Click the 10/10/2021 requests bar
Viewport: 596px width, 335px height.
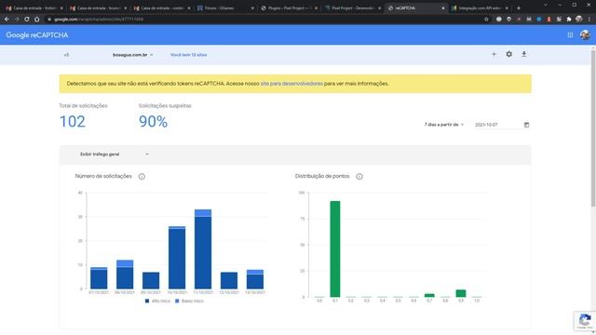point(177,258)
